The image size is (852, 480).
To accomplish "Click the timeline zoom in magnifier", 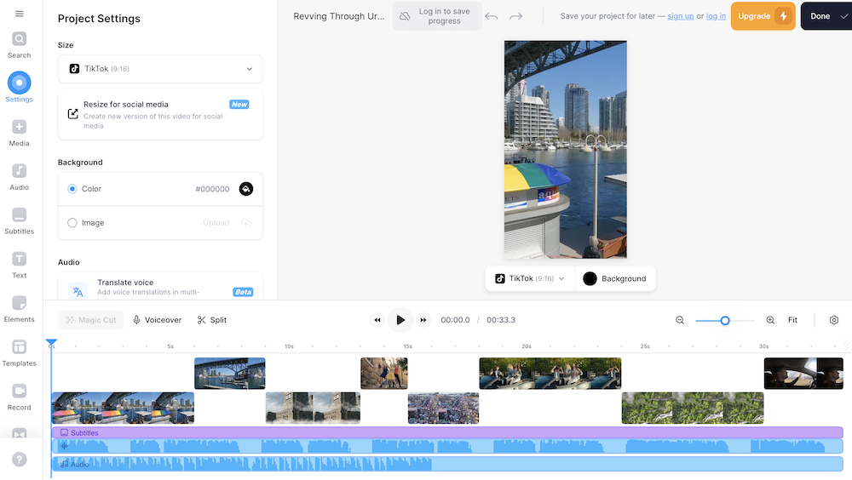I will coord(770,320).
